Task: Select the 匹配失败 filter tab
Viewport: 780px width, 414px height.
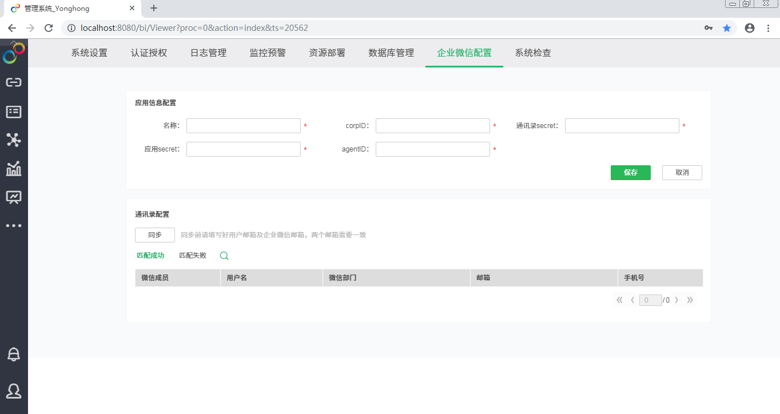Action: point(193,256)
